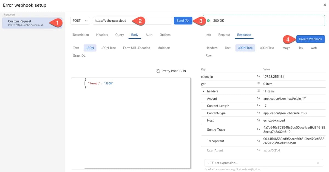Click the Key column header
The width and height of the screenshot is (329, 172).
coord(203,69)
